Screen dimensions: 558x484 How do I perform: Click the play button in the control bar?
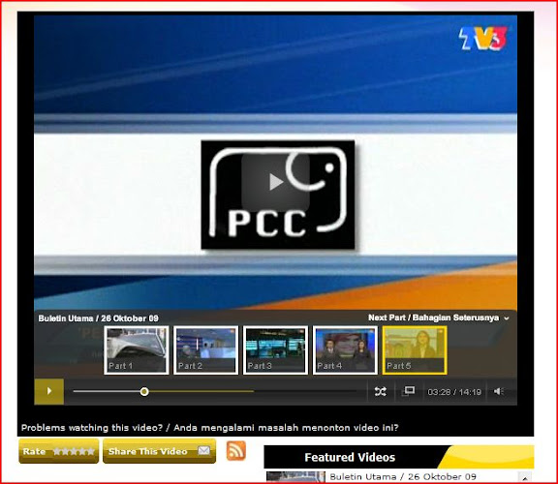49,391
